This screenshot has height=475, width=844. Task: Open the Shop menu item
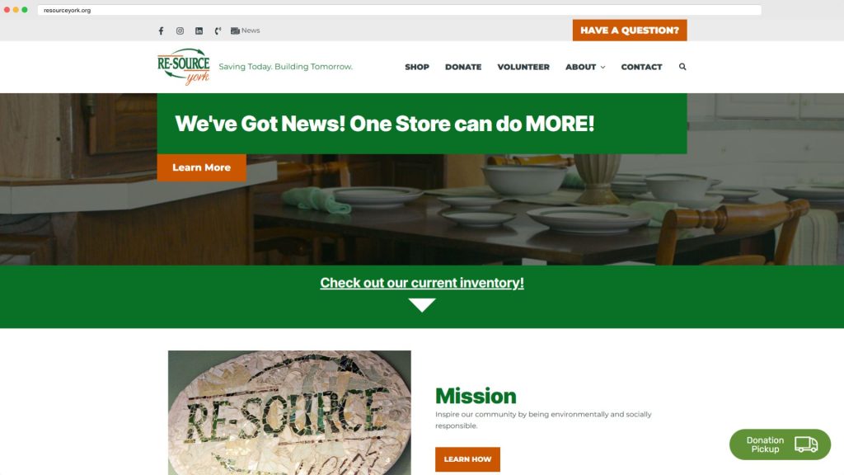click(417, 67)
